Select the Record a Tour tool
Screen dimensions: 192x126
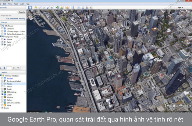coord(52,8)
